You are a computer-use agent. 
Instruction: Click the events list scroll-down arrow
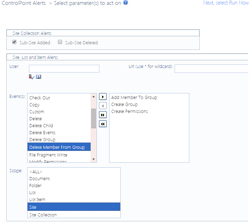94,159
